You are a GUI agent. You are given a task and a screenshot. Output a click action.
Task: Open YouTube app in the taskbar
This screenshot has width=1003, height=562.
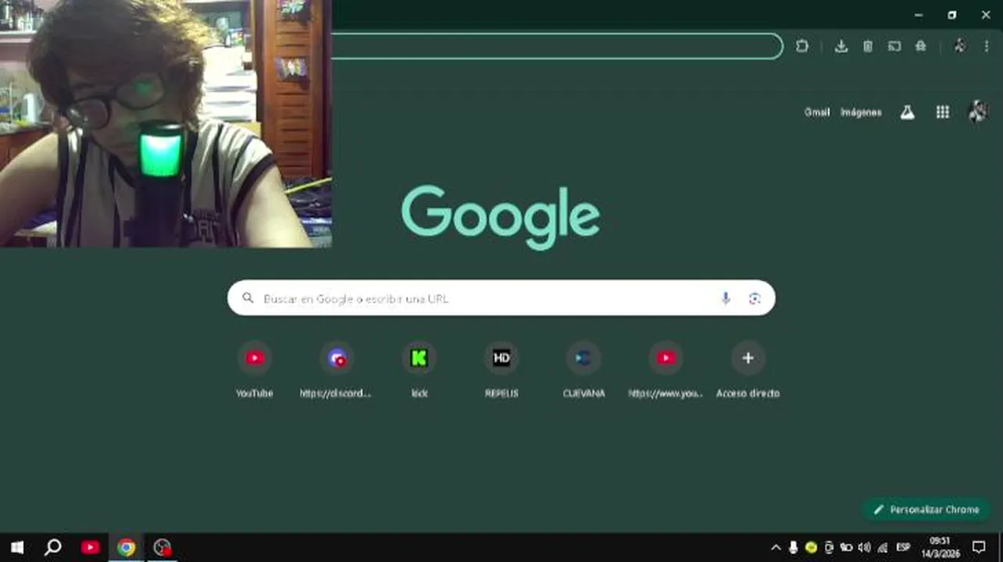click(91, 547)
